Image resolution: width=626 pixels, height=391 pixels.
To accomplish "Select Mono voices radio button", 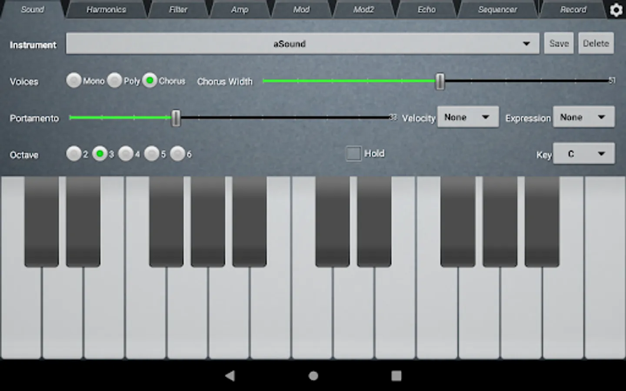I will tap(74, 80).
